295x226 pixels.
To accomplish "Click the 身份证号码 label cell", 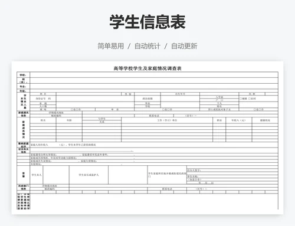I will pos(43,99).
